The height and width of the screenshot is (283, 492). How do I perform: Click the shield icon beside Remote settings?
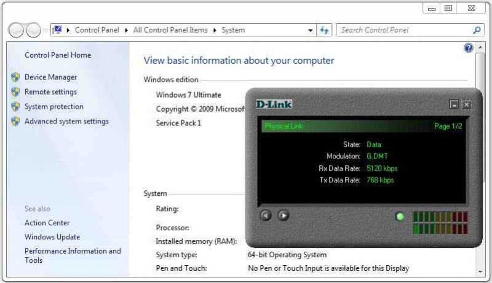[15, 91]
